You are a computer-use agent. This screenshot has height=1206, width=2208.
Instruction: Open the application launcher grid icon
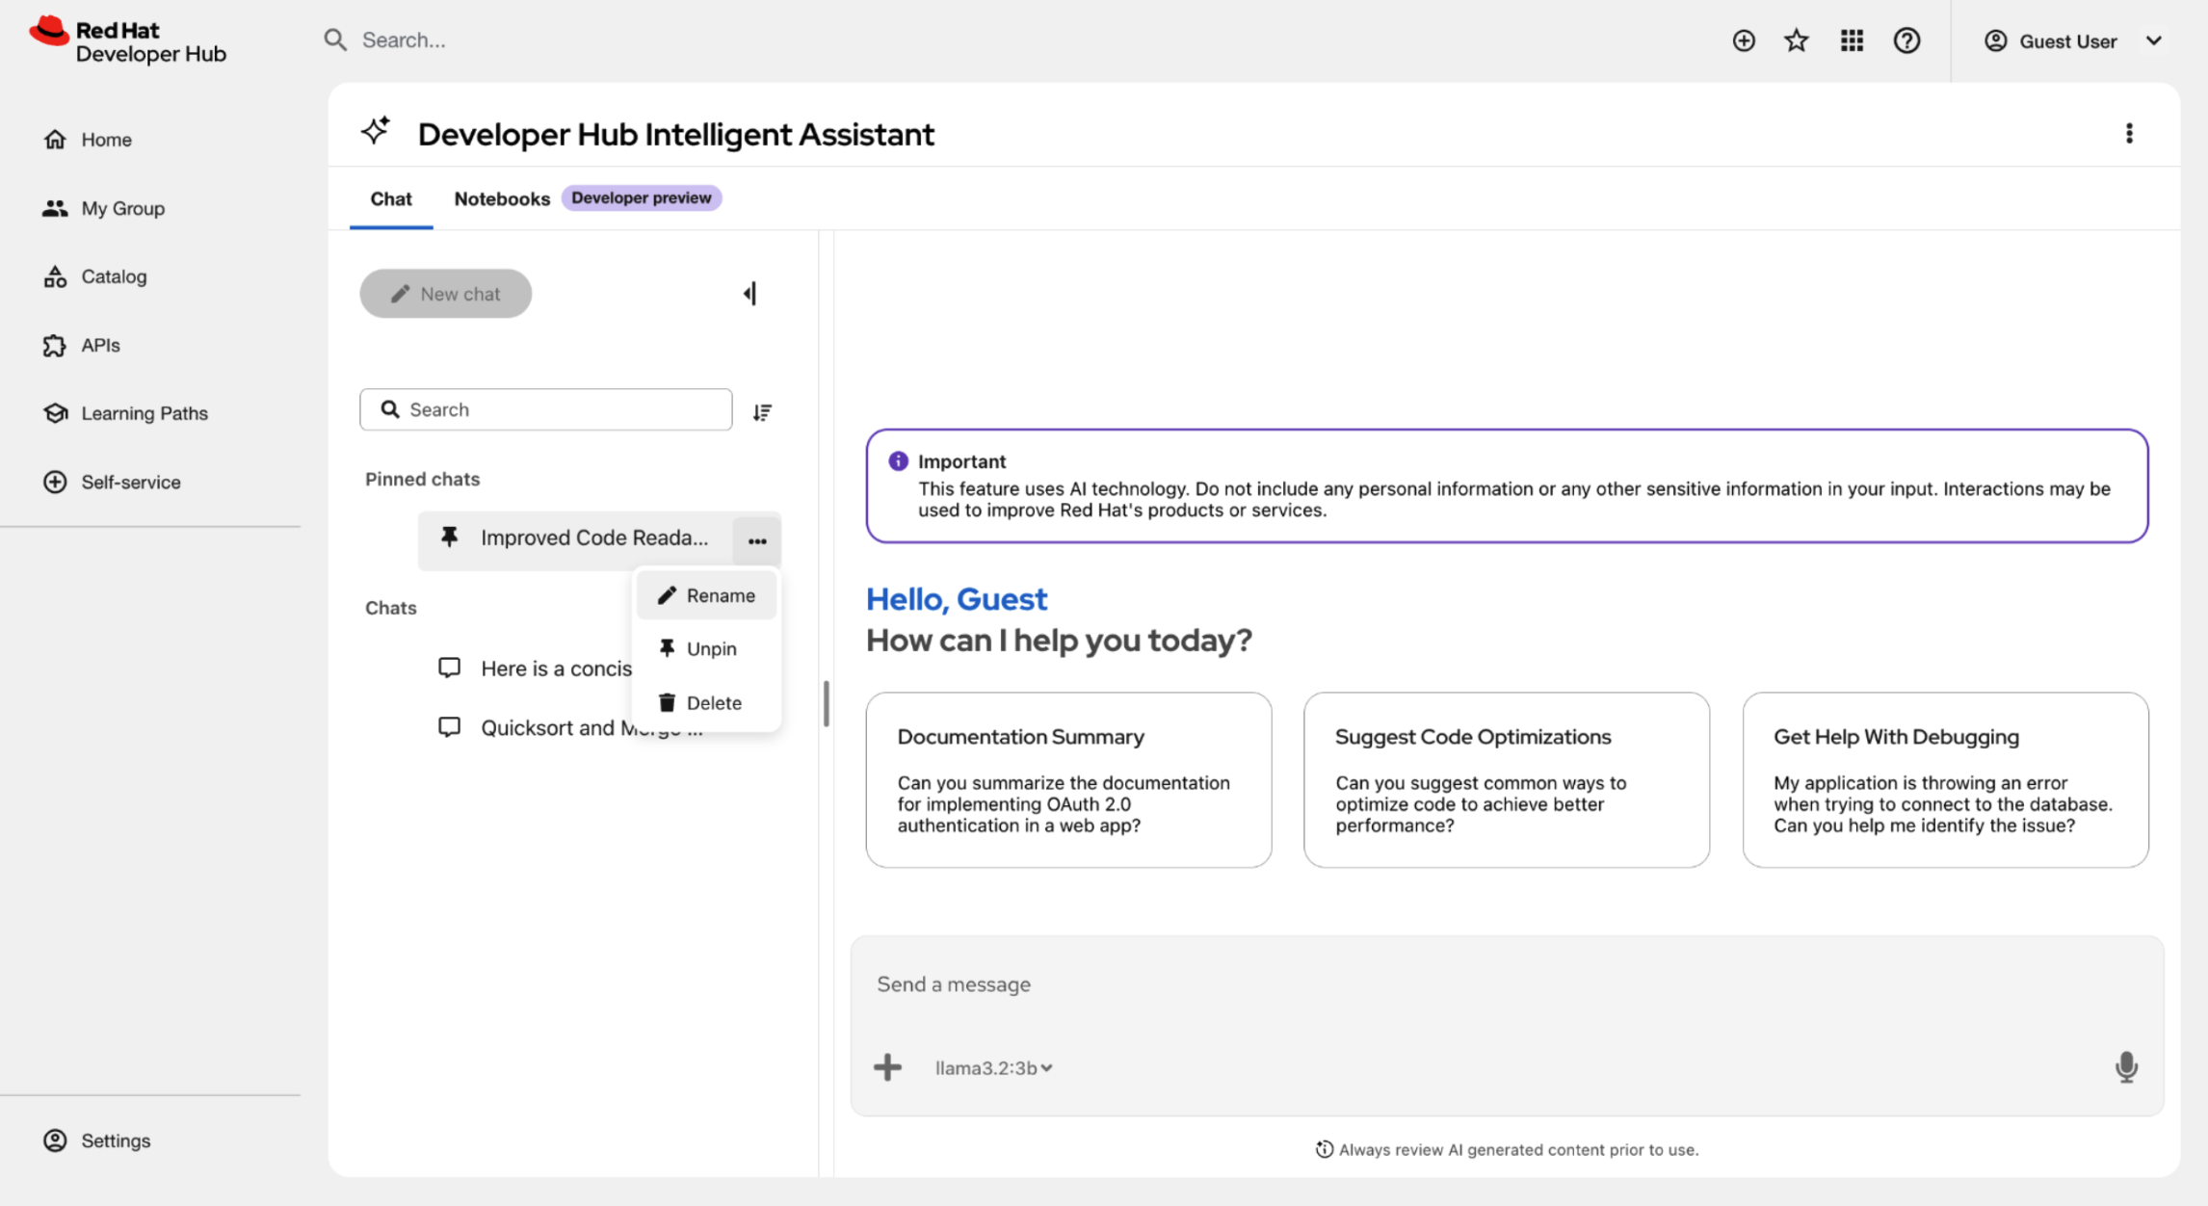(1851, 40)
